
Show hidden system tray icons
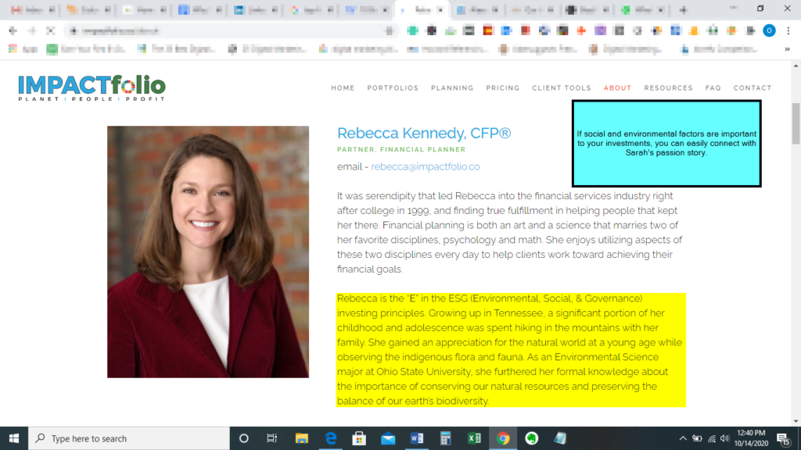[683, 438]
